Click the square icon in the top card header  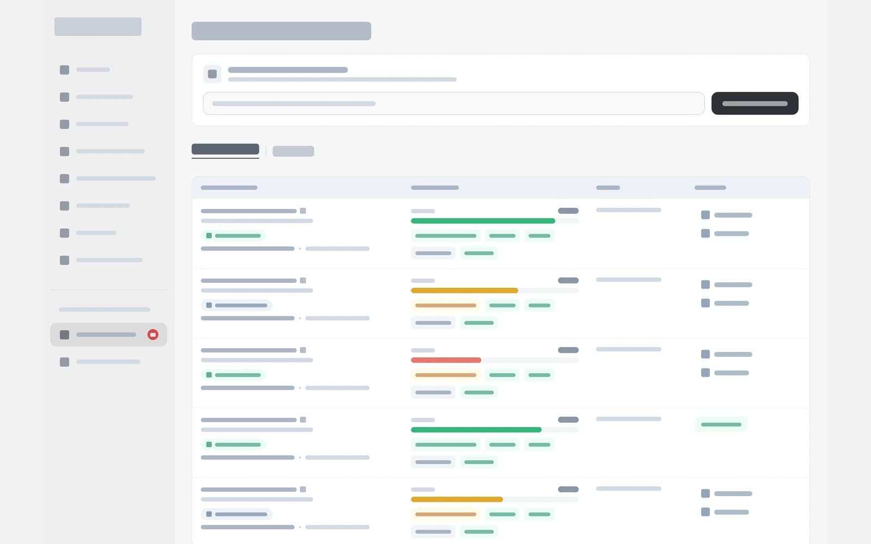(212, 74)
